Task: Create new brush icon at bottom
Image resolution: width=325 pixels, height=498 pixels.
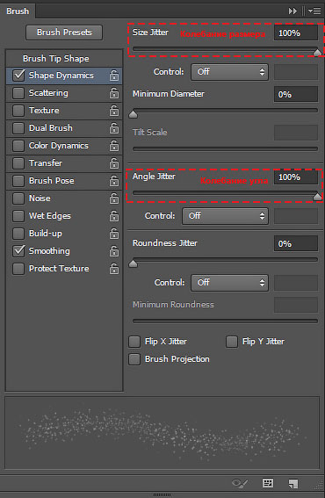Action: 292,483
